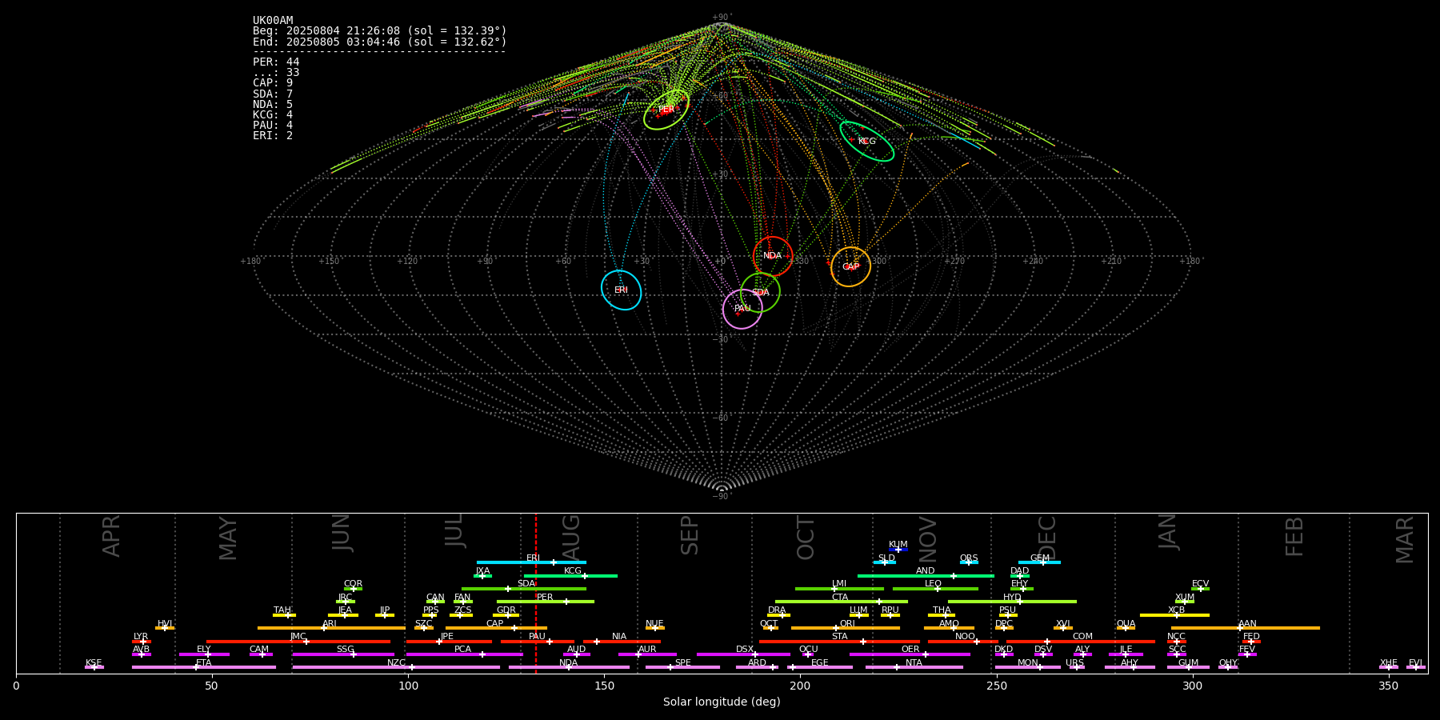Click the −90 latitude label at map bottom

(x=721, y=496)
